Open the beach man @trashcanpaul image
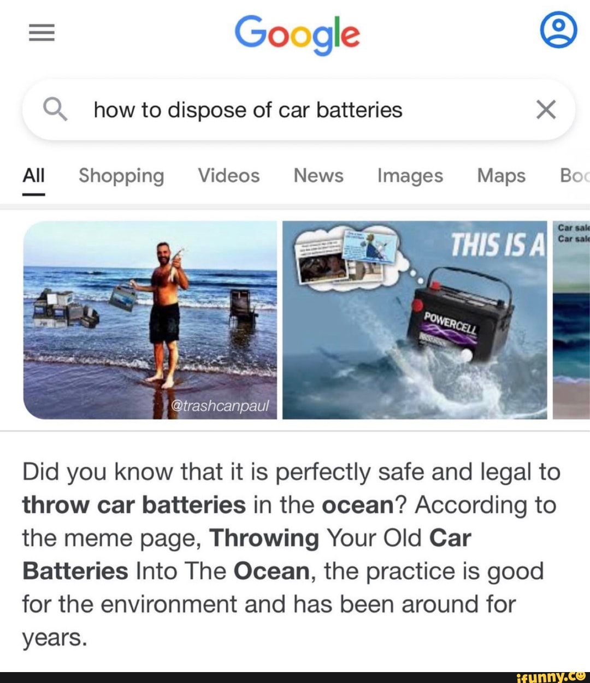The image size is (590, 683). coord(150,320)
